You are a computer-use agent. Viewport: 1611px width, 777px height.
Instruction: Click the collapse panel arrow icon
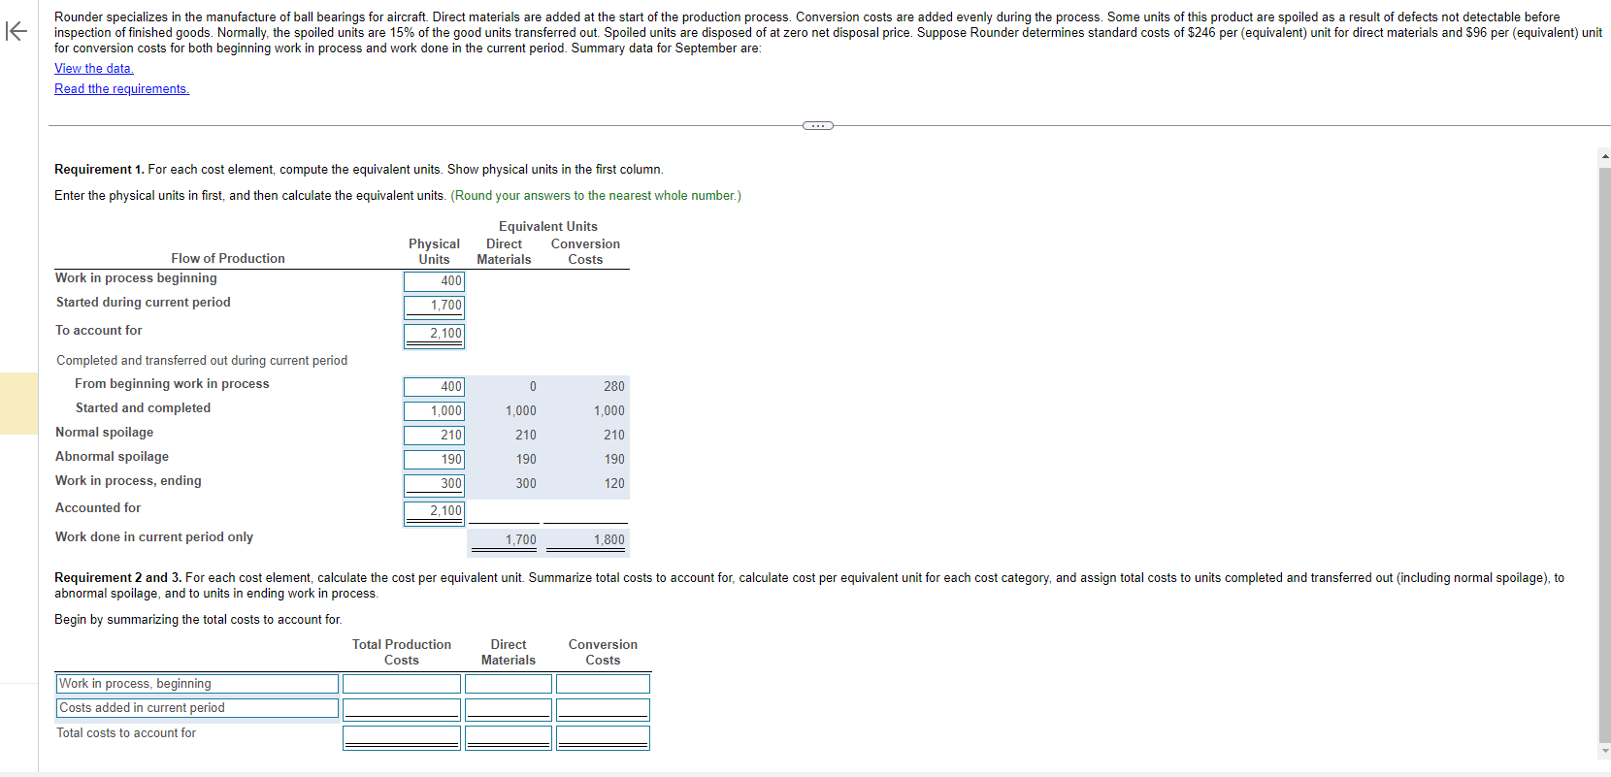click(x=16, y=32)
